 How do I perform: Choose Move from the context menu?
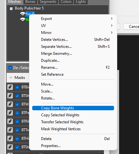tap(73, 84)
